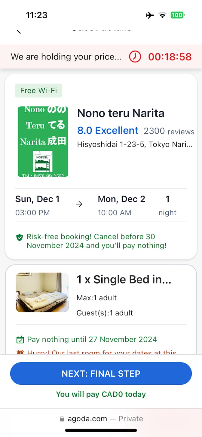The height and width of the screenshot is (437, 202).
Task: Tap the battery indicator showing 100
Action: [x=177, y=15]
